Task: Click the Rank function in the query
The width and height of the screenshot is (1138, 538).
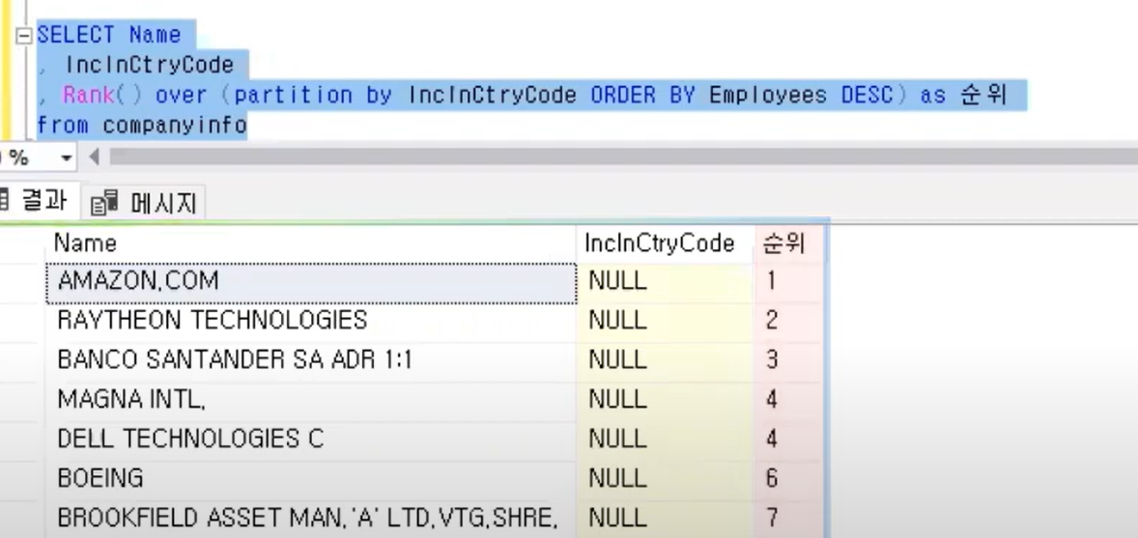Action: (89, 95)
